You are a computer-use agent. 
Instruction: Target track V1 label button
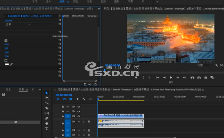(x=68, y=116)
